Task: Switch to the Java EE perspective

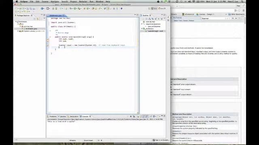Action: [162, 8]
